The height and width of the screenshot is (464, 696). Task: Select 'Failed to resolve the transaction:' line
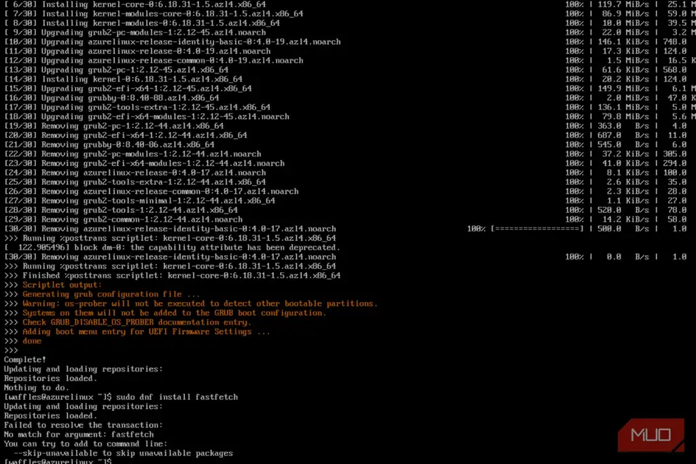coord(84,425)
